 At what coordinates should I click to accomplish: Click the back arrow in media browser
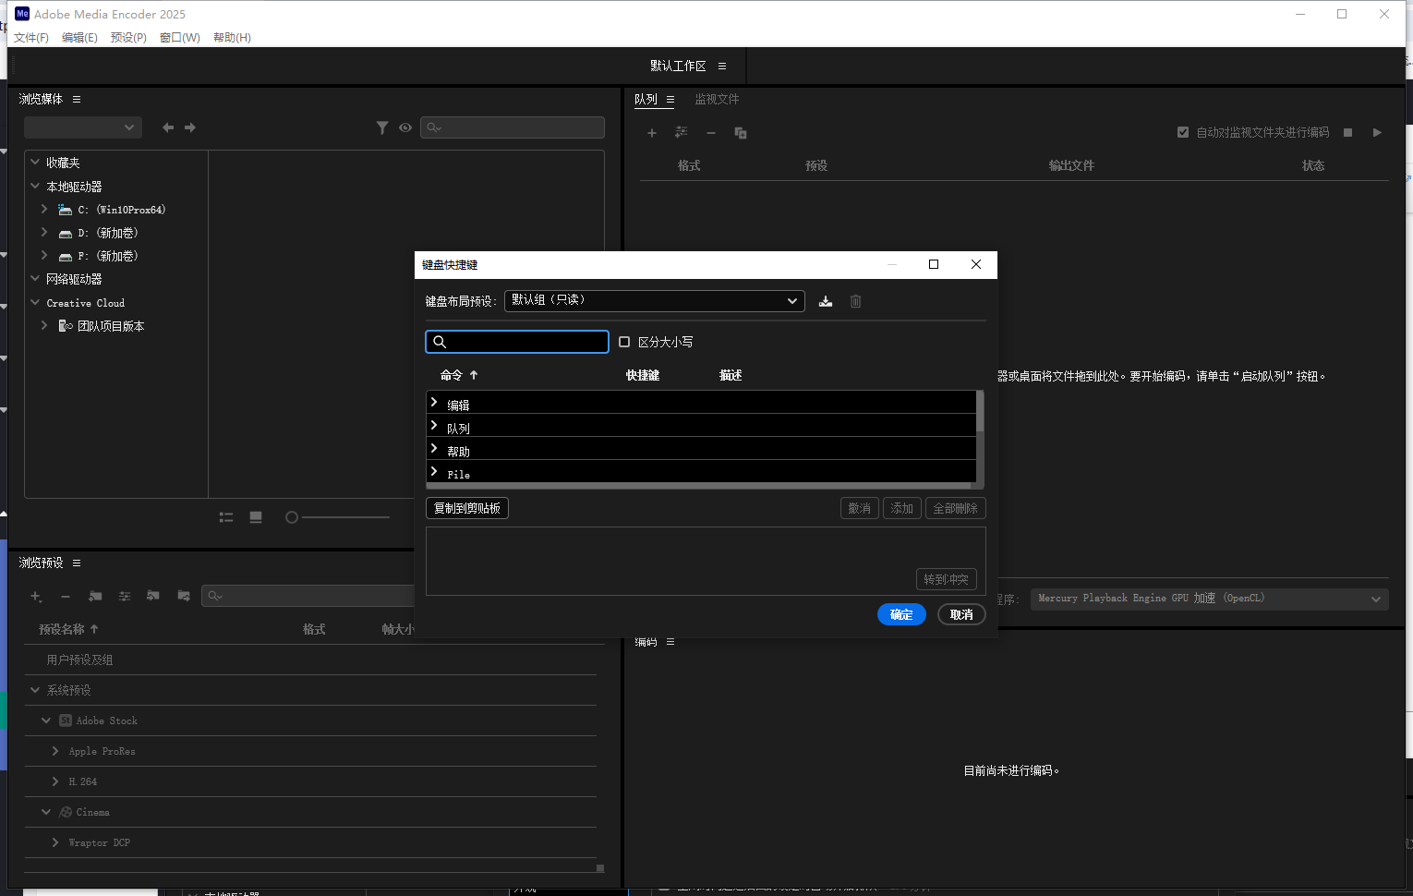[168, 127]
